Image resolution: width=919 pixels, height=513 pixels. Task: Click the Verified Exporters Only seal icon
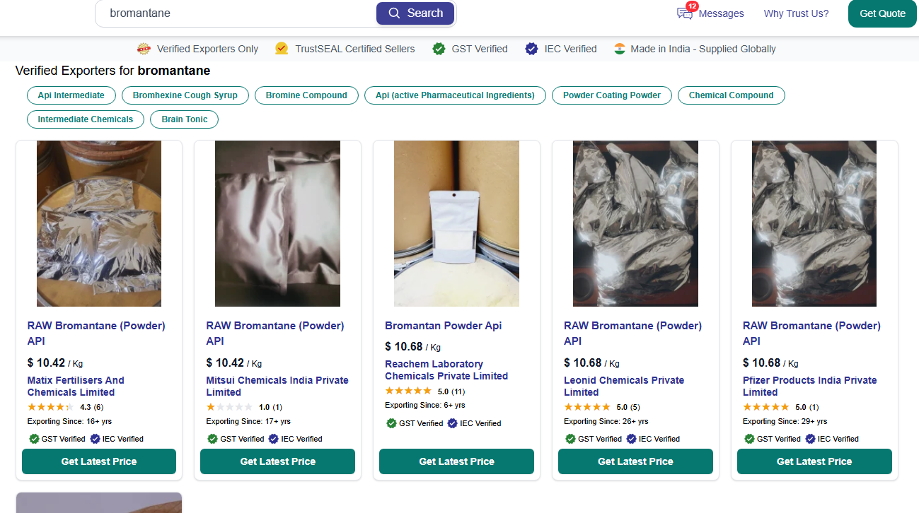pos(144,49)
